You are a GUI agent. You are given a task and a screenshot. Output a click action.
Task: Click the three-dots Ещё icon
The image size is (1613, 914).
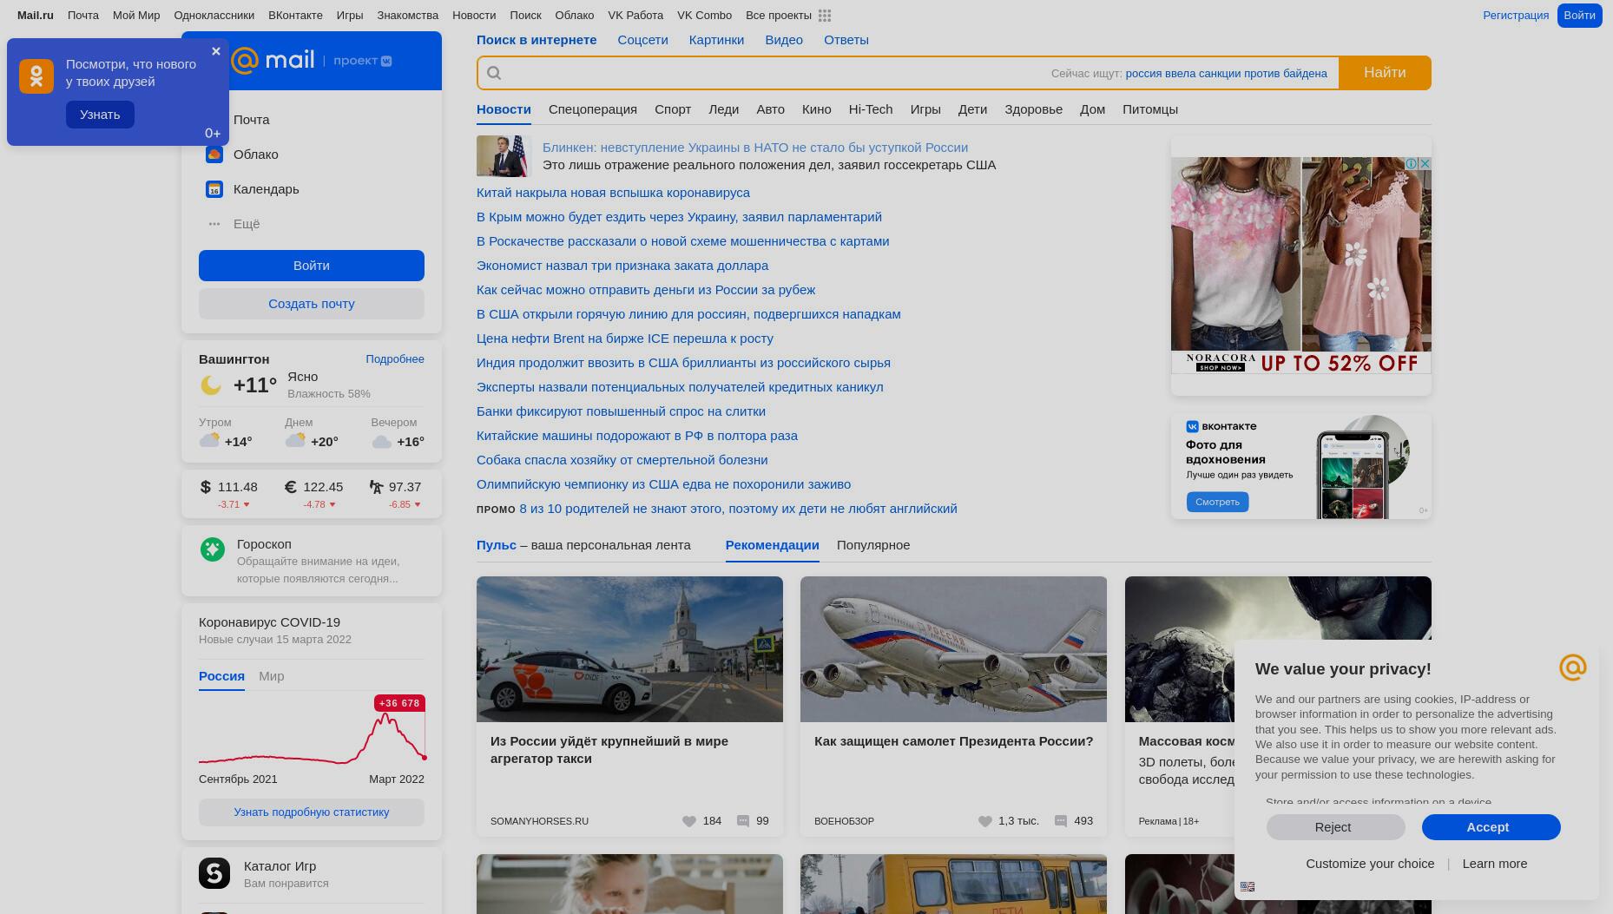(x=214, y=224)
